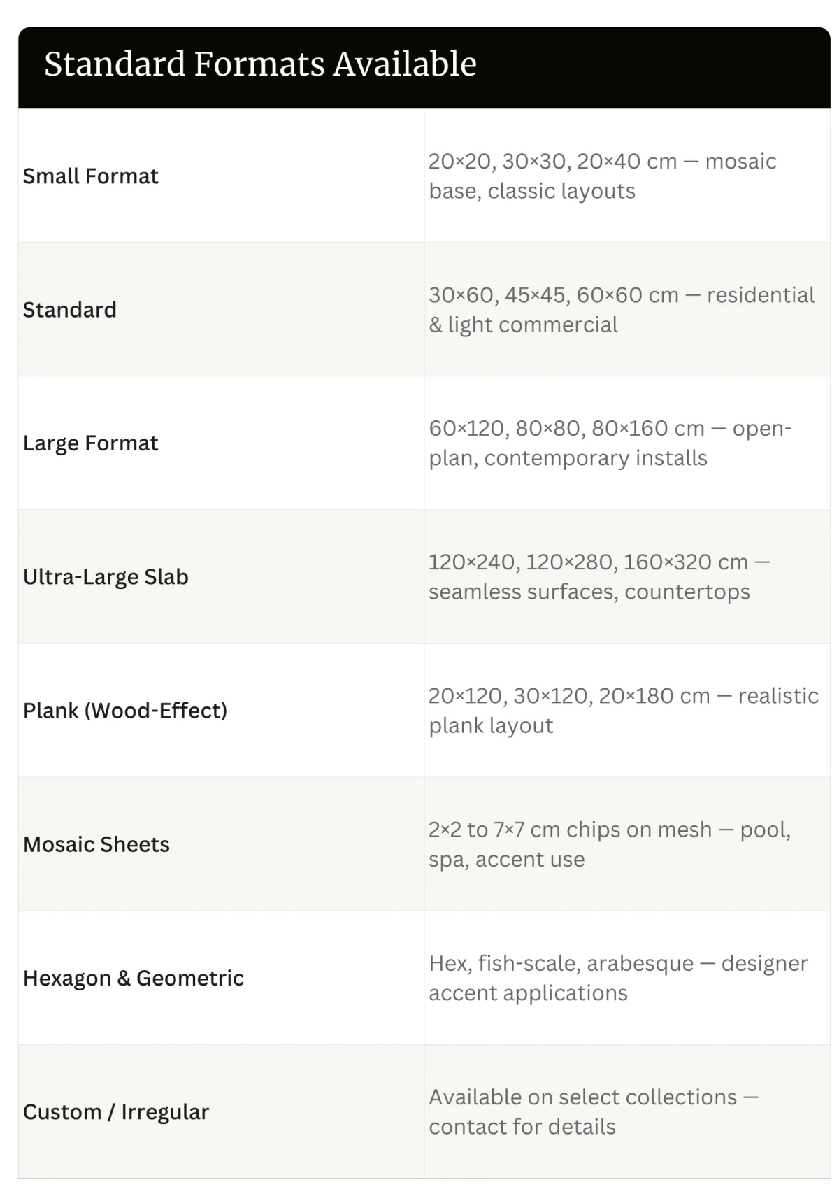This screenshot has height=1187, width=839.
Task: Click the 'Available on select collections' text
Action: (583, 1097)
